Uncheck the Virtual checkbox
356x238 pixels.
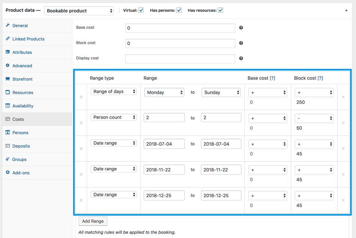141,10
